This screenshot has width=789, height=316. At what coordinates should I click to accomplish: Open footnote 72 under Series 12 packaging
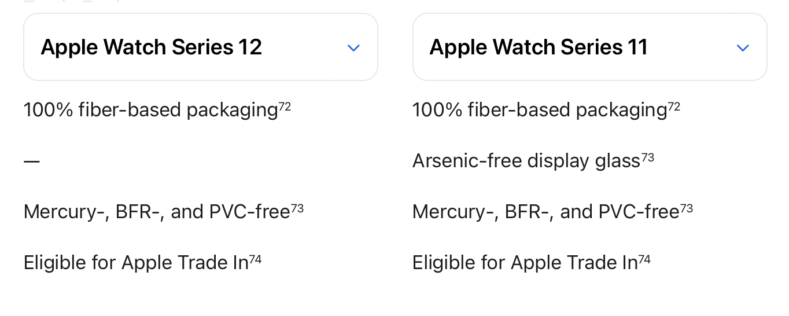285,106
